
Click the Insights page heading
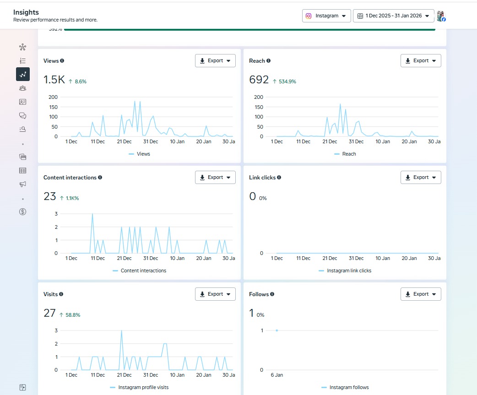click(26, 12)
